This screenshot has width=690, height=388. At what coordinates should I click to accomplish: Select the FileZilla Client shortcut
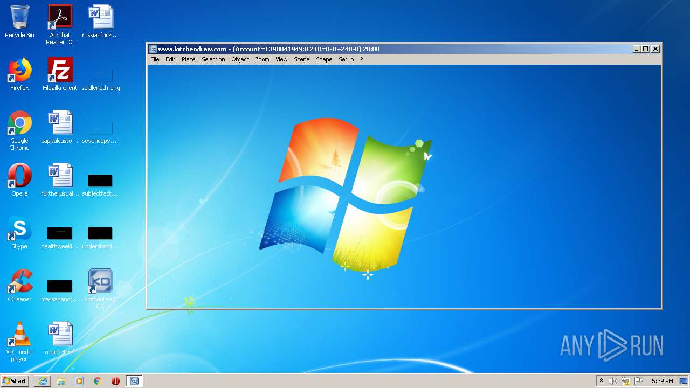pos(60,74)
